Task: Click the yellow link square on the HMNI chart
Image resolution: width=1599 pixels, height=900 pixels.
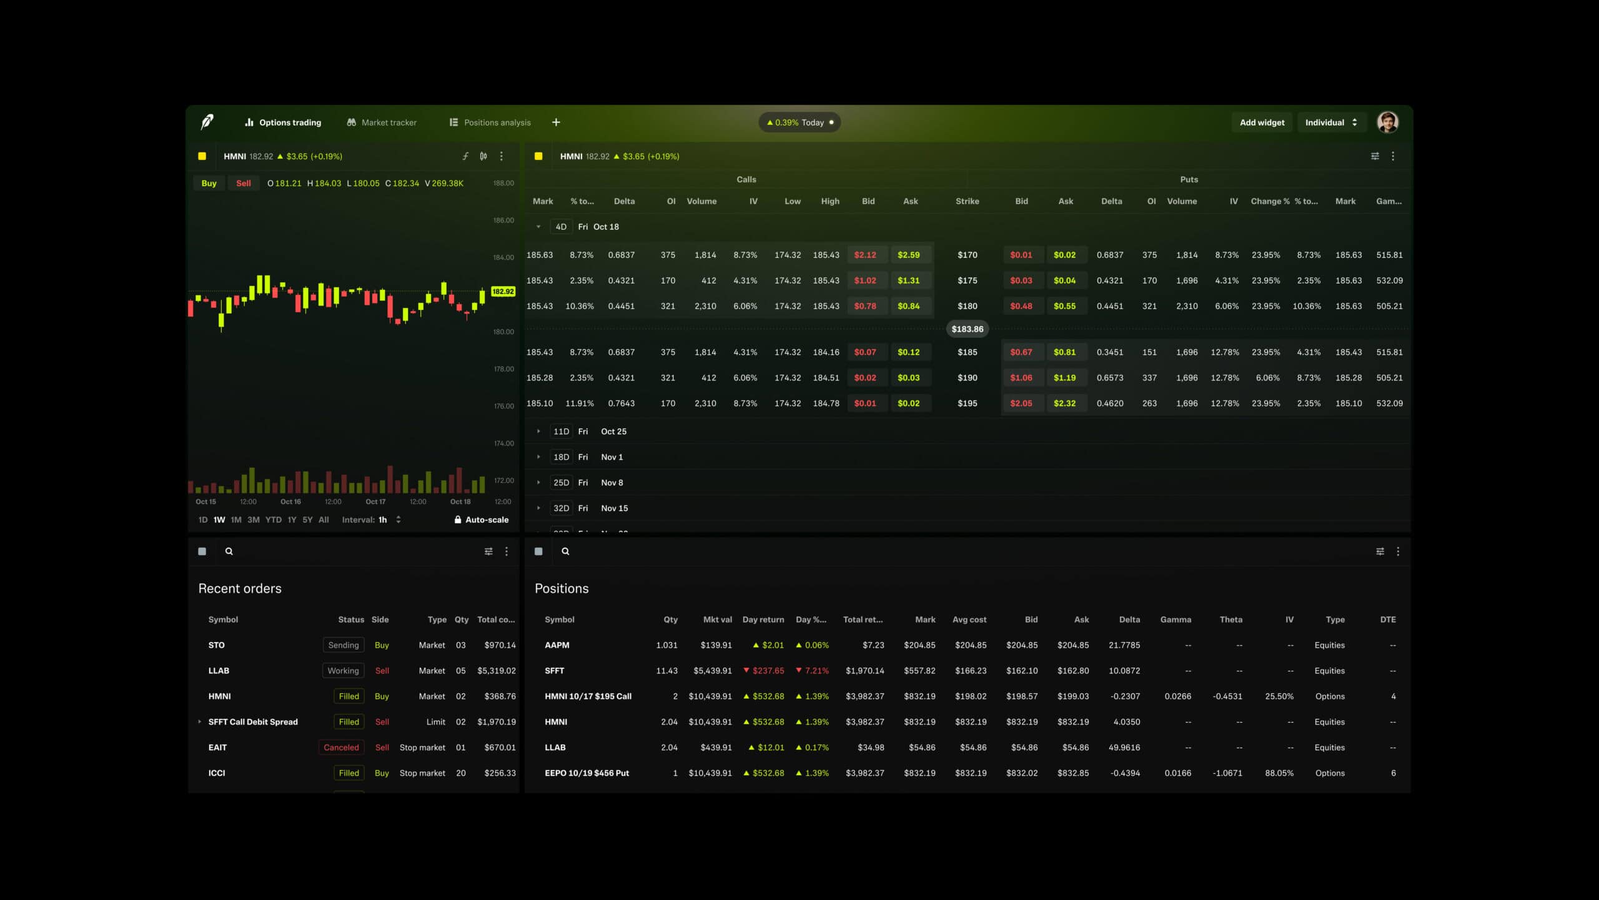Action: pyautogui.click(x=203, y=156)
